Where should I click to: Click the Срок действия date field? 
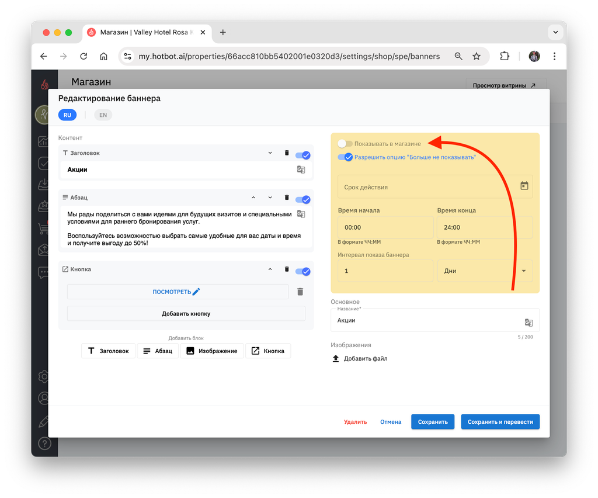435,187
